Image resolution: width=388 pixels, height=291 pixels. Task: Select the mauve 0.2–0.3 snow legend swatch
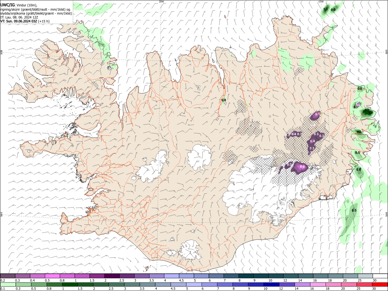pyautogui.click(x=8, y=276)
